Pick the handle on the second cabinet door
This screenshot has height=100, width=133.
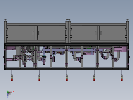point(39,33)
